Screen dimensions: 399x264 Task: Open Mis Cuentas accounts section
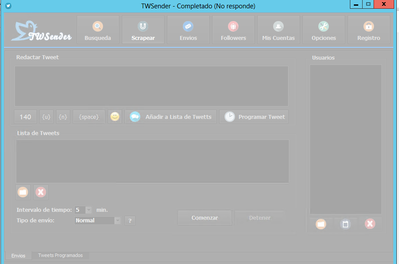coord(278,29)
